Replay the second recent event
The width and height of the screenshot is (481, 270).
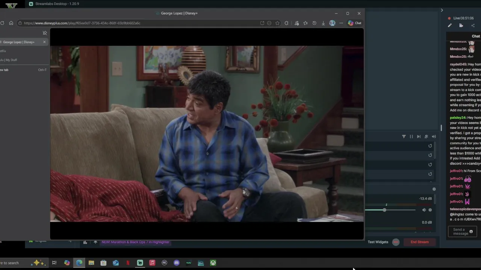[x=430, y=155]
